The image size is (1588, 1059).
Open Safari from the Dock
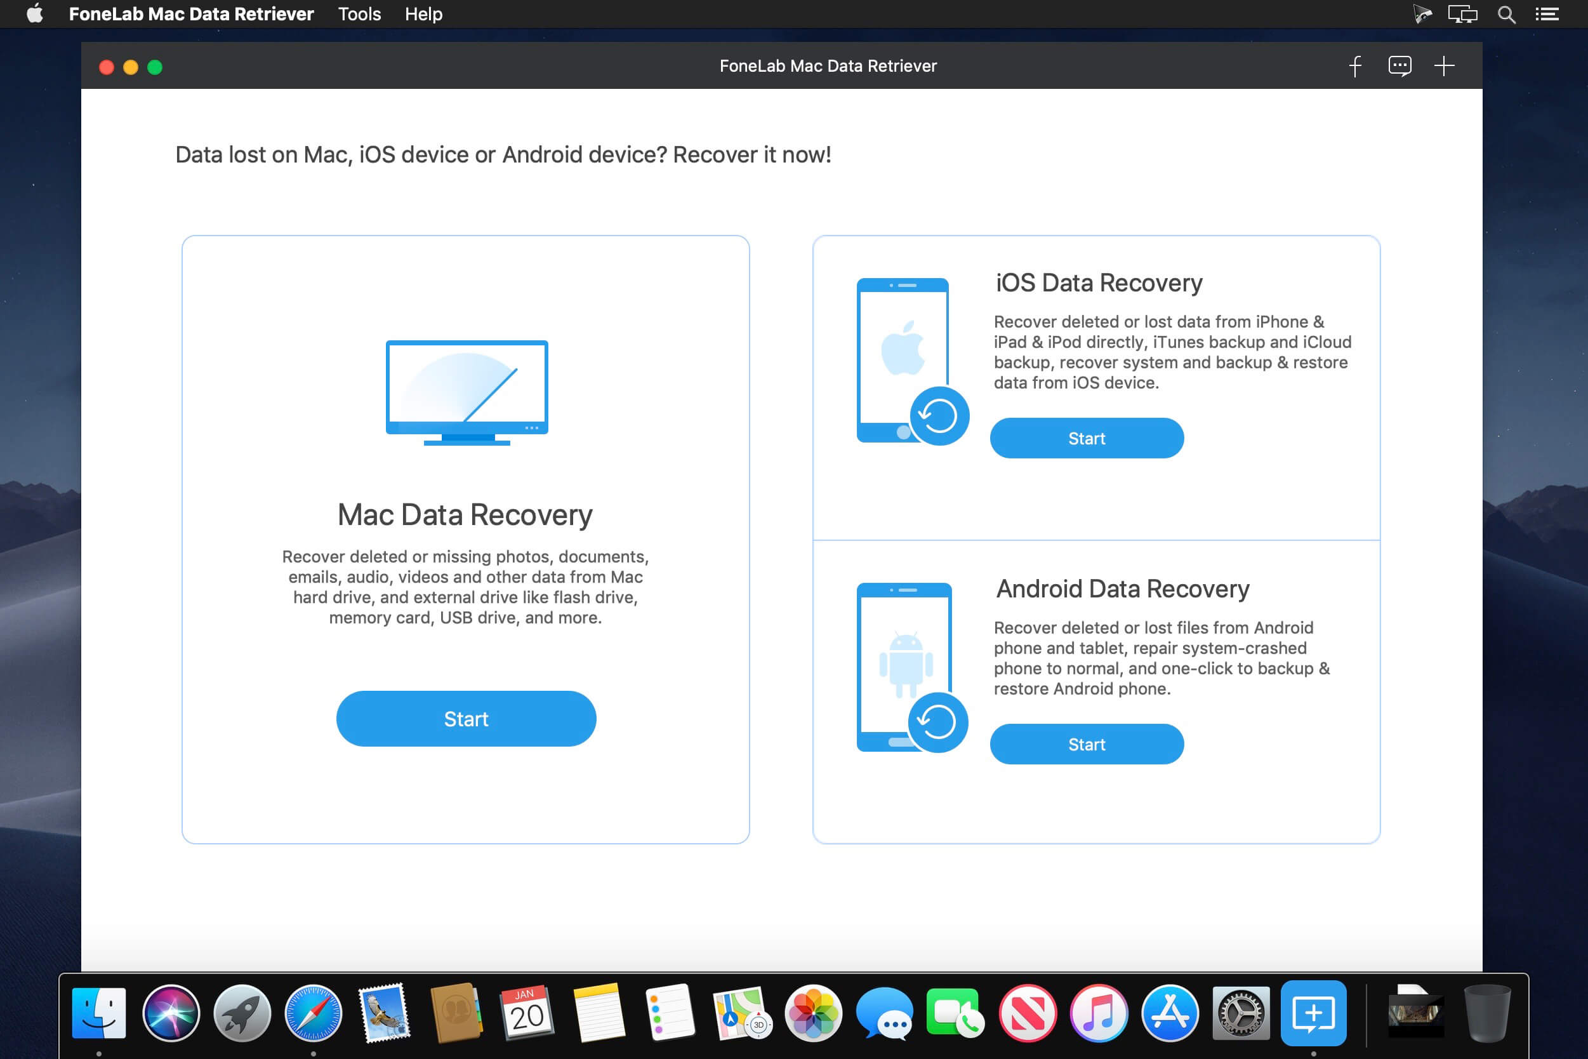(x=314, y=1014)
